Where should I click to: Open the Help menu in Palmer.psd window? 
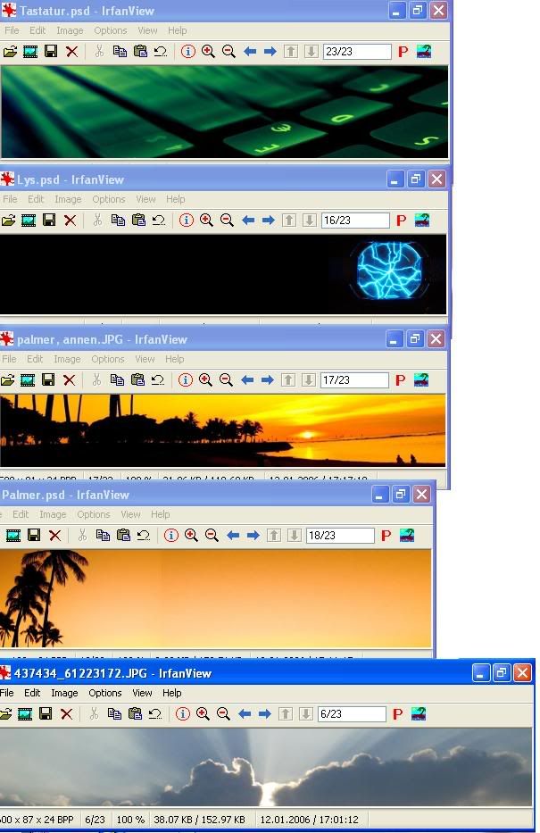[x=160, y=514]
